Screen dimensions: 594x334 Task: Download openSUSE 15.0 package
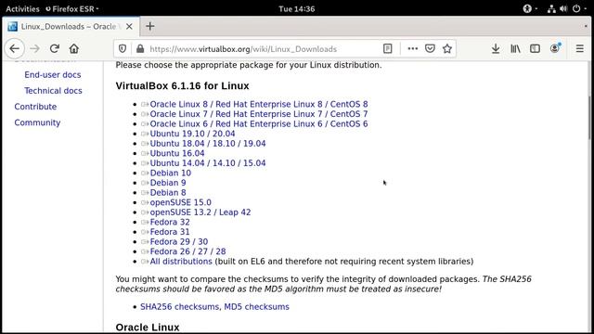tap(181, 202)
